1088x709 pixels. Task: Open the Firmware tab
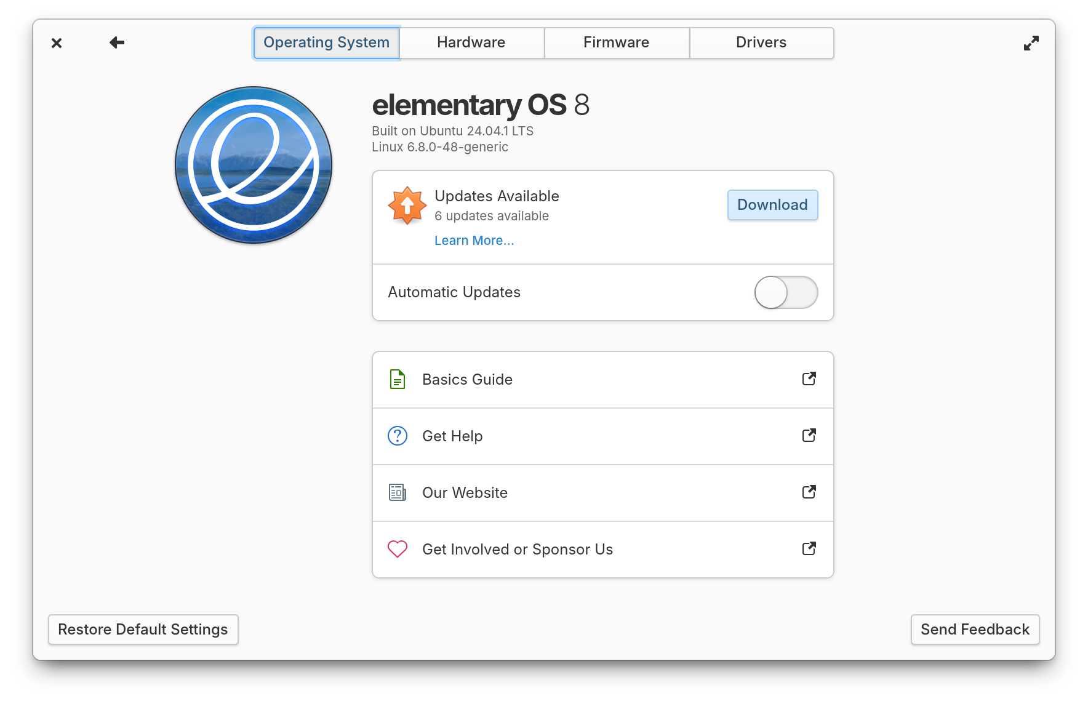pyautogui.click(x=616, y=42)
